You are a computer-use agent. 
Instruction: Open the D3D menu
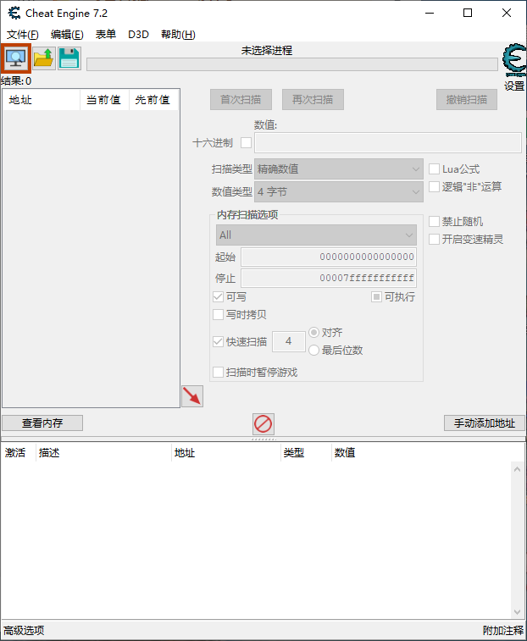click(138, 35)
